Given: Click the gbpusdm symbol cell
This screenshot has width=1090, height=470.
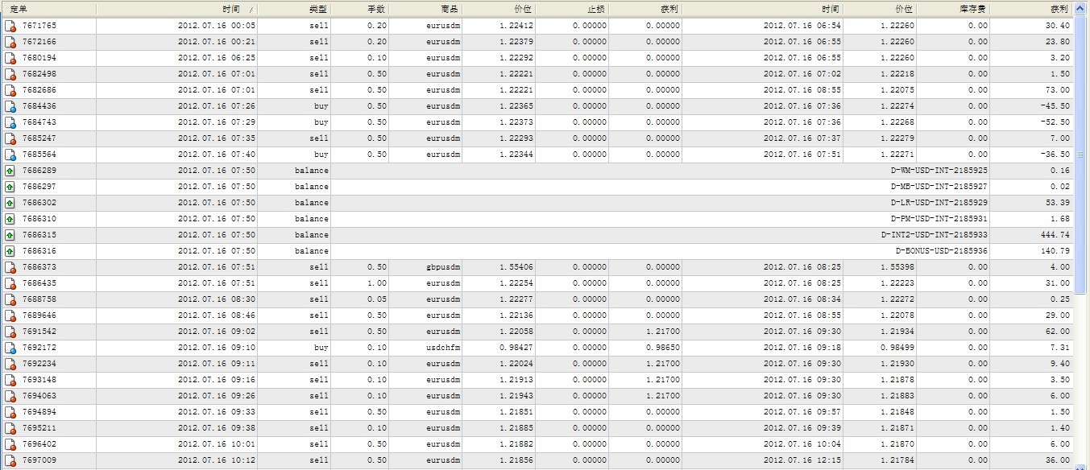Looking at the screenshot, I should coord(443,267).
